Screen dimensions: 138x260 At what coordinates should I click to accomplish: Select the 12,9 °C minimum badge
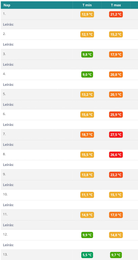(87, 15)
